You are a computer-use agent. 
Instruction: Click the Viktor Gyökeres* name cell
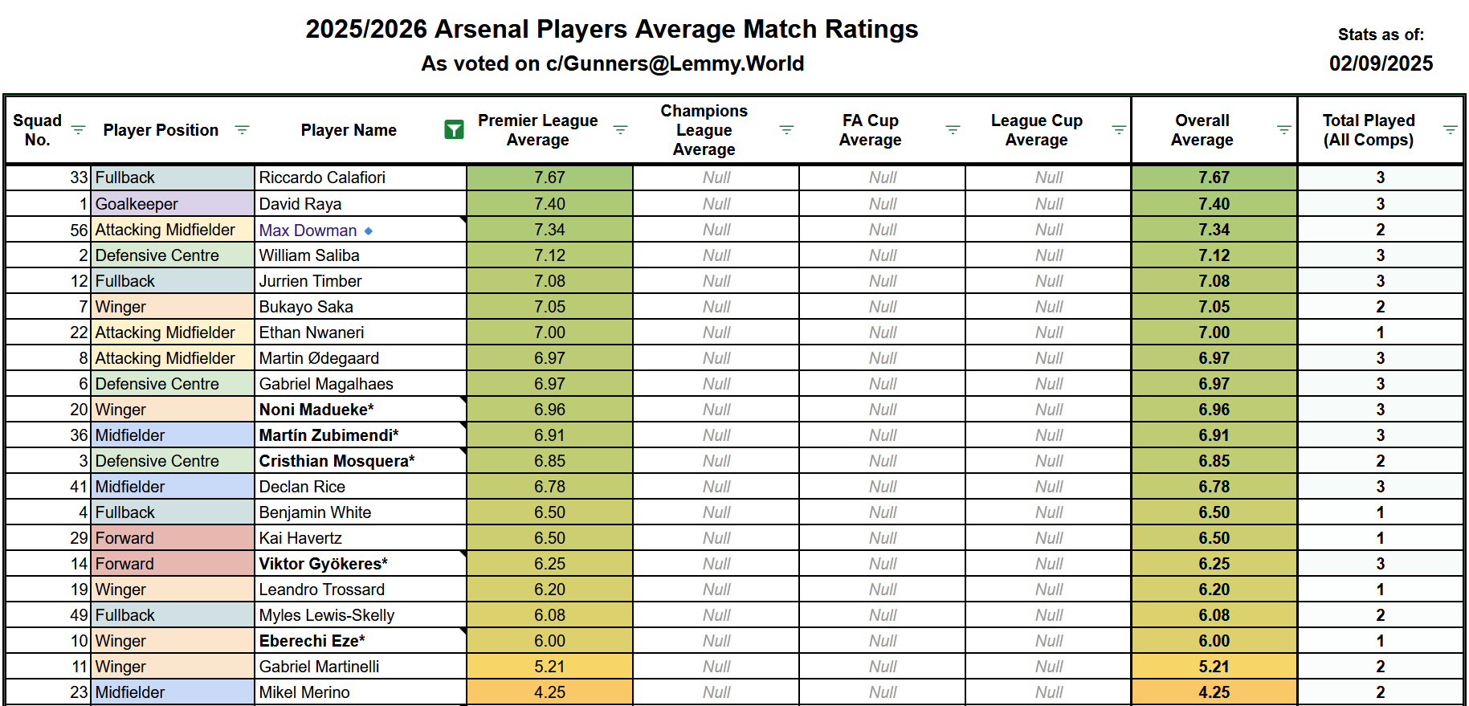click(x=360, y=564)
